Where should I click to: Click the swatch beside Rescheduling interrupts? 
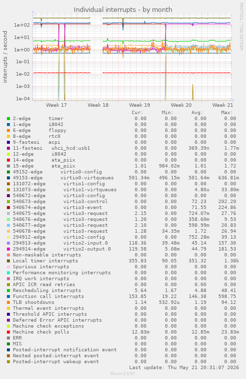pyautogui.click(x=8, y=291)
